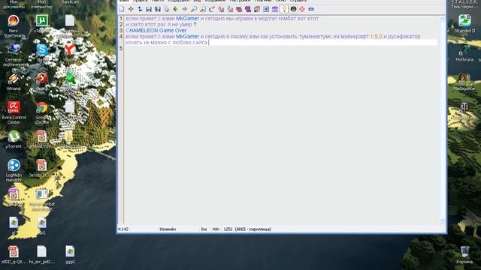
Task: Click the purple stamp toolbar icon
Action: pos(248,9)
